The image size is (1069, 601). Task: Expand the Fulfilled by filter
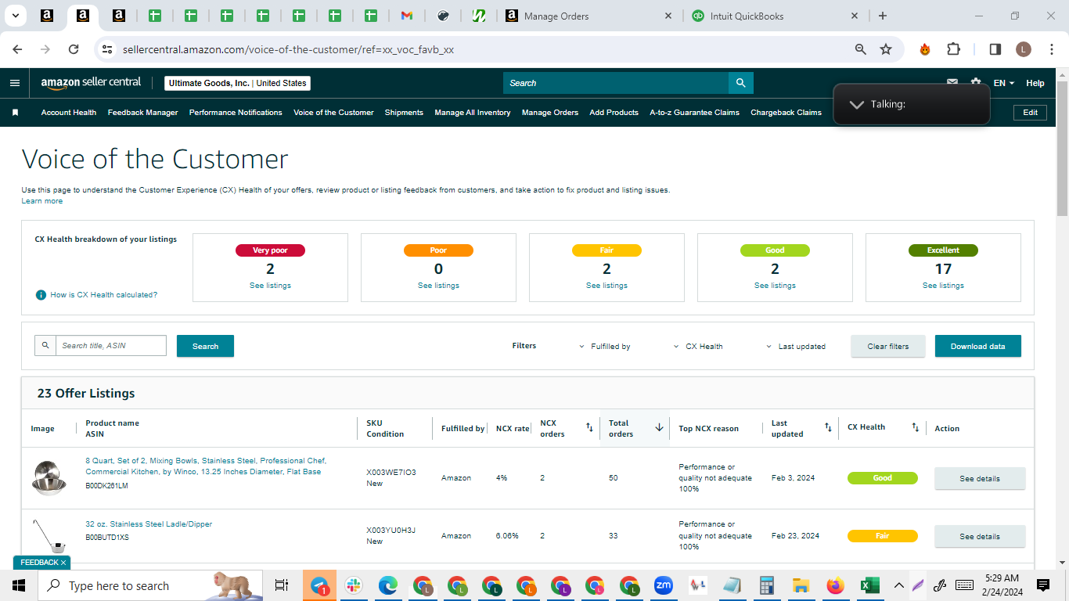tap(604, 346)
